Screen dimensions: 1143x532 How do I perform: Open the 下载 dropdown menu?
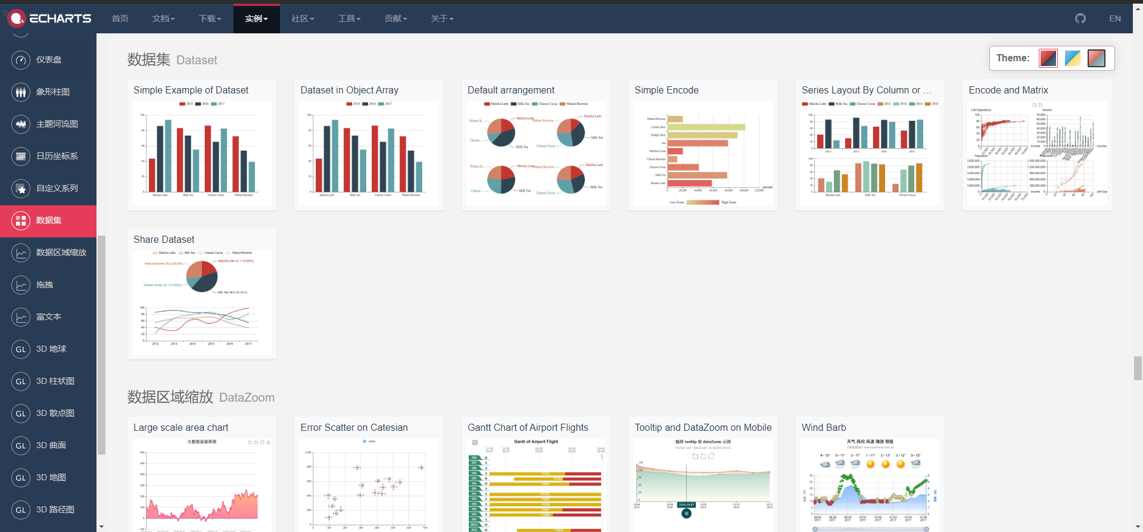pos(210,18)
